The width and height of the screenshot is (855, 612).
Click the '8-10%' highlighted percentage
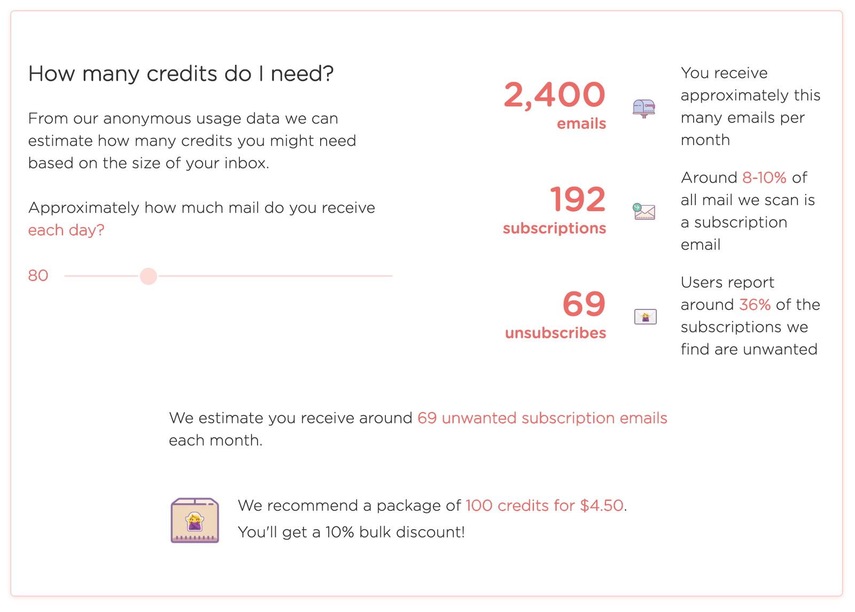coord(764,177)
